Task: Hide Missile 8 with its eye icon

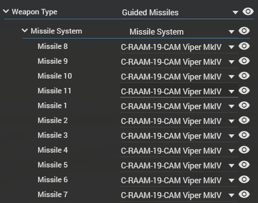Action: click(x=244, y=46)
